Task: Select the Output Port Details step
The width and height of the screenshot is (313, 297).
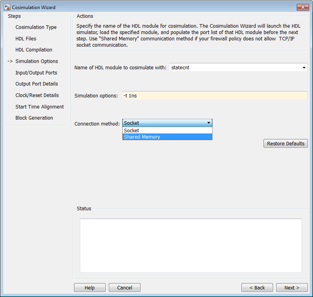Action: pos(37,84)
